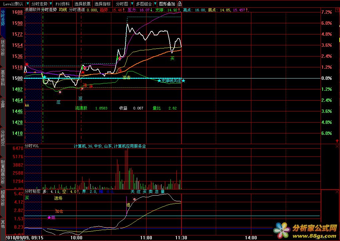Screen dimensions: 340x241
Task: Click the 底点 14.85 value in header
Action: pos(219,10)
